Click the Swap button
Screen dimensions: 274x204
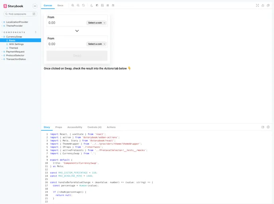click(77, 56)
